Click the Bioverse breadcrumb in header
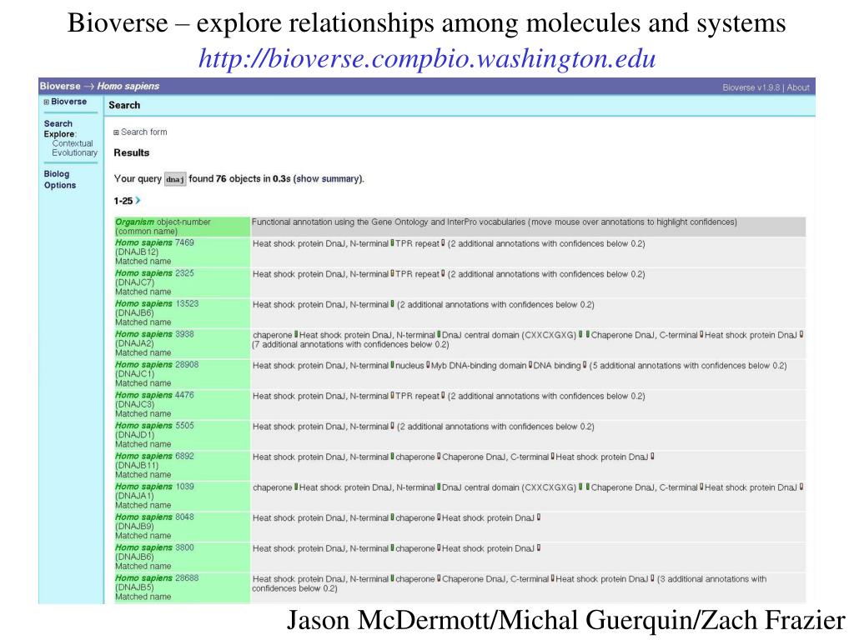 coord(60,86)
